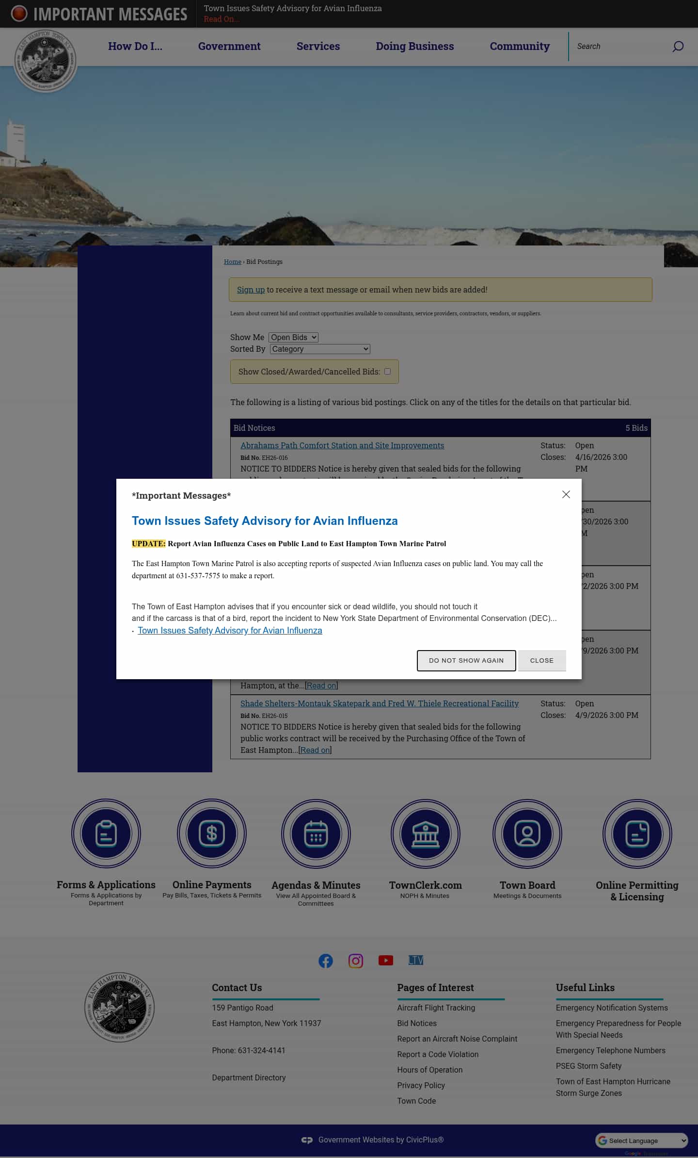Go to Home breadcrumb link

tap(233, 261)
